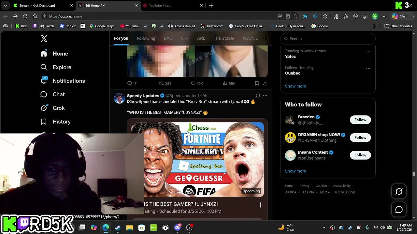Bookmark the post above Speedy Updates
The height and width of the screenshot is (234, 417).
tap(257, 84)
